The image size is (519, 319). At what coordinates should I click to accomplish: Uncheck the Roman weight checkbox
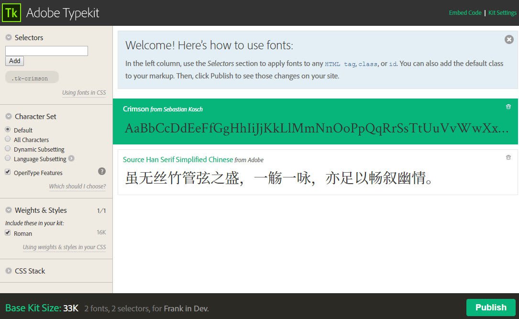coord(7,233)
